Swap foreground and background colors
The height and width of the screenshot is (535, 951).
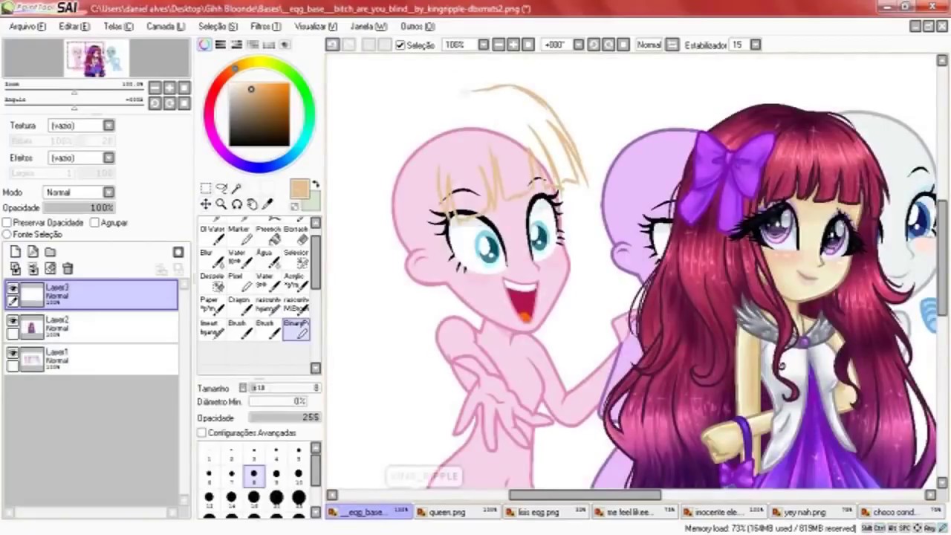(317, 184)
